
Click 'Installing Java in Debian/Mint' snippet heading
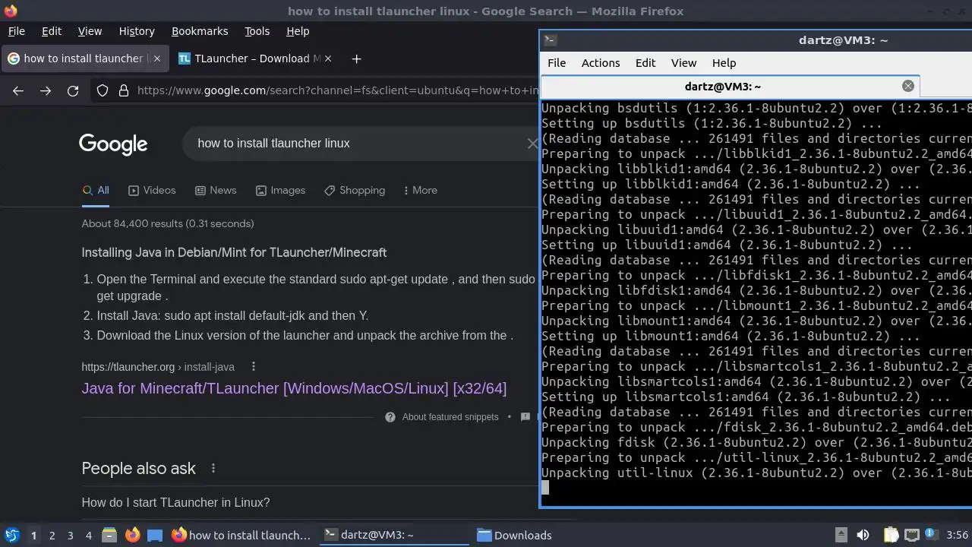tap(234, 253)
